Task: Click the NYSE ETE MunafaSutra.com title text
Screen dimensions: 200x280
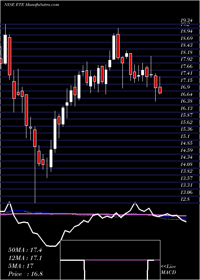Action: click(x=32, y=5)
